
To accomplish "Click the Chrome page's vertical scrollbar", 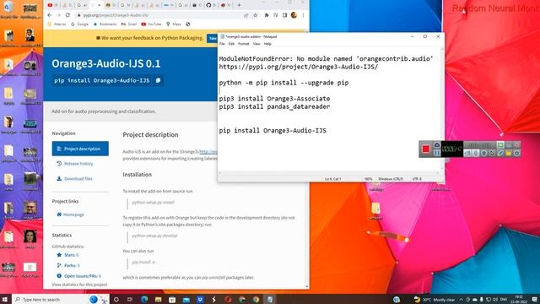I will pyautogui.click(x=307, y=159).
